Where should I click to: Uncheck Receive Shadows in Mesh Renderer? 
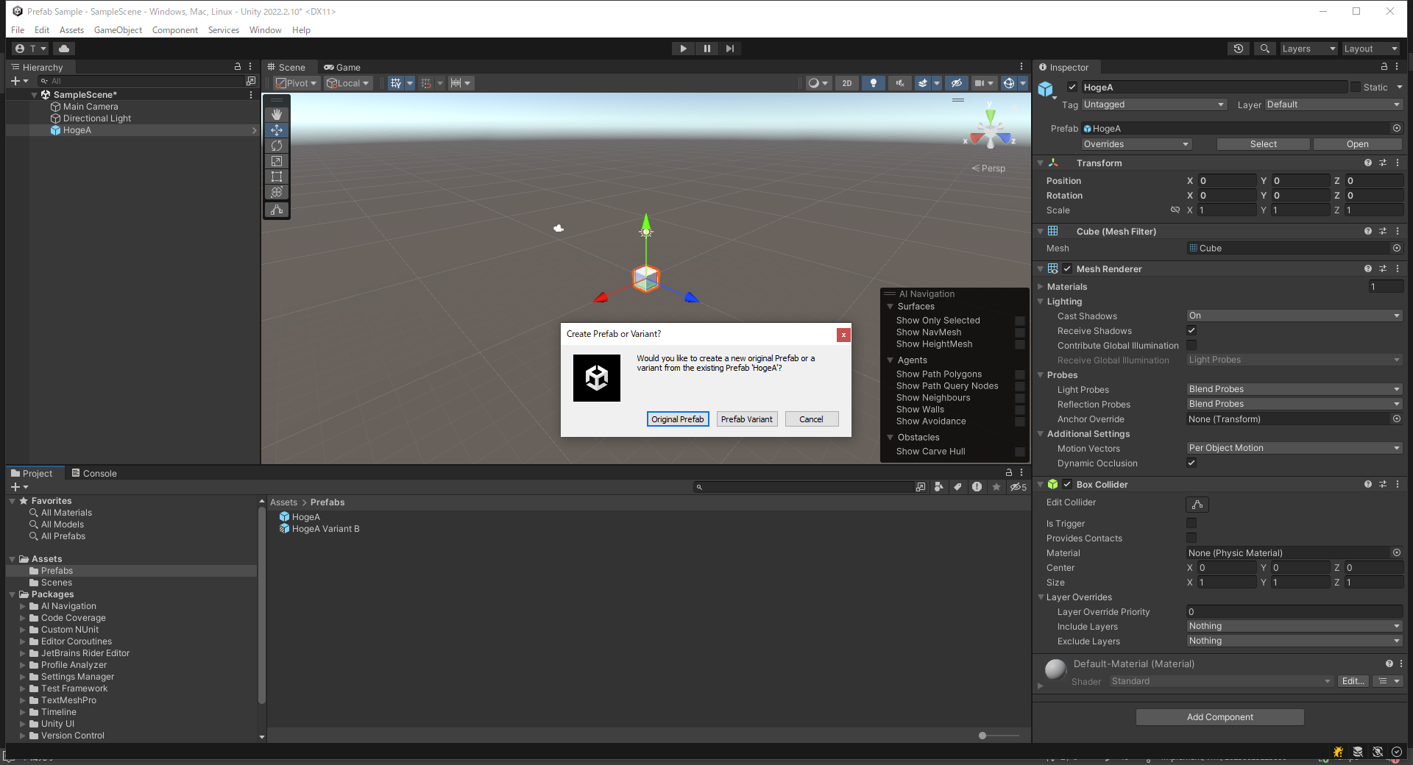(x=1191, y=330)
